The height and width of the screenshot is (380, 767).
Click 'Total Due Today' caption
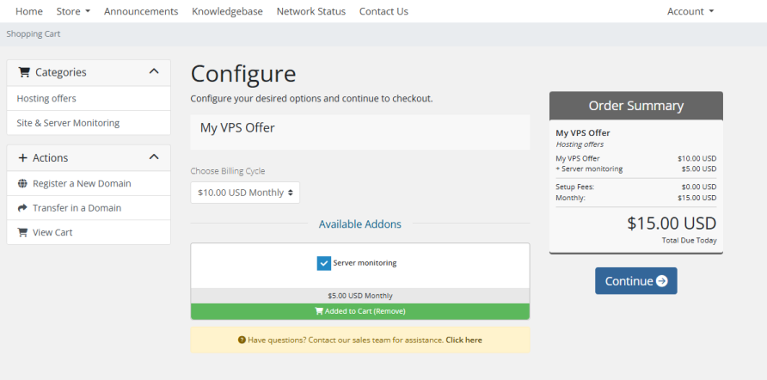pyautogui.click(x=690, y=241)
